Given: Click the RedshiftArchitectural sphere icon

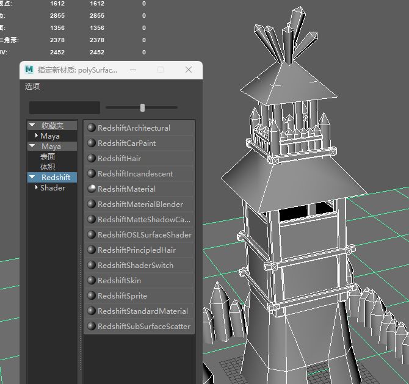Looking at the screenshot, I should pos(92,128).
